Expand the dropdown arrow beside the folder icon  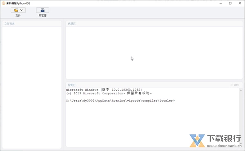click(21, 10)
